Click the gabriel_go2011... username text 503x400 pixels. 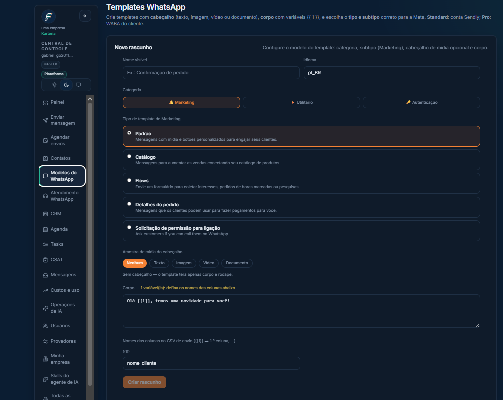[x=57, y=55]
